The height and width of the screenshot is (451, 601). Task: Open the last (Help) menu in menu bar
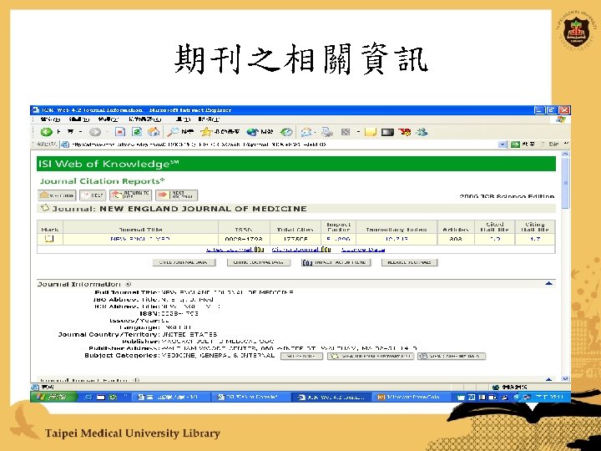click(210, 119)
